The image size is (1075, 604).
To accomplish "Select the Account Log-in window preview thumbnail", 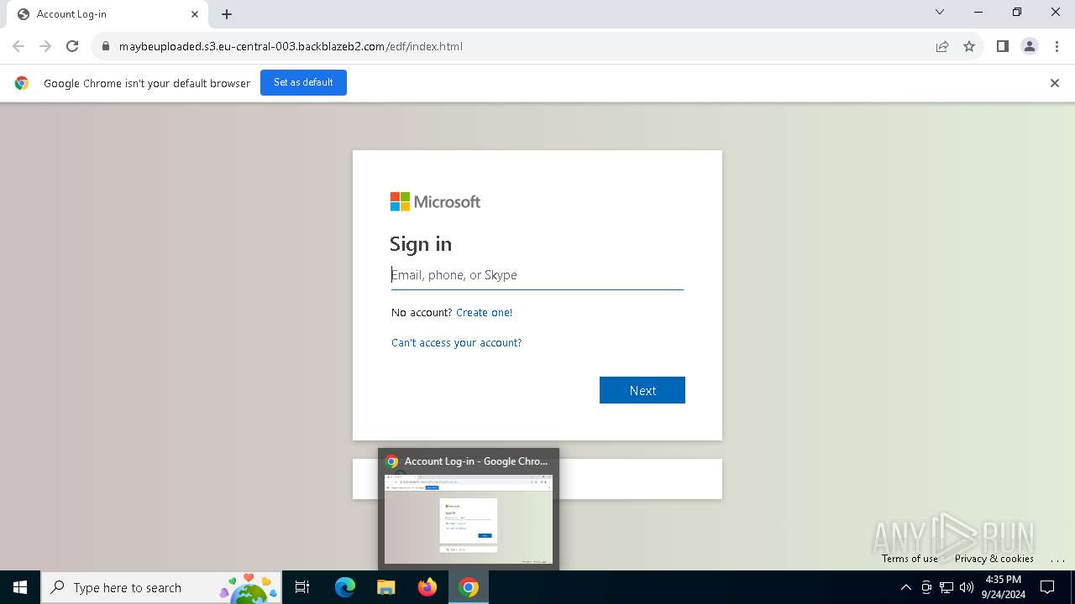I will tap(469, 518).
